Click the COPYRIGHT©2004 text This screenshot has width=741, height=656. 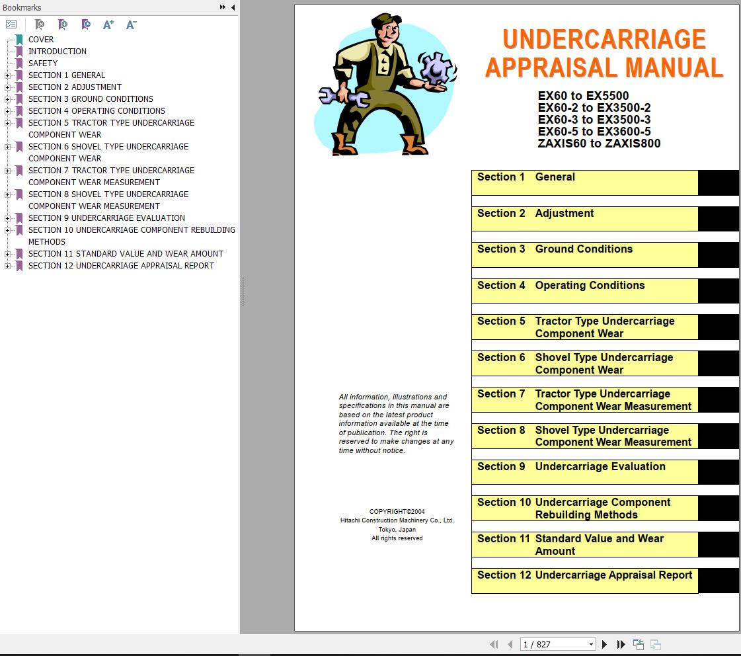click(x=397, y=511)
